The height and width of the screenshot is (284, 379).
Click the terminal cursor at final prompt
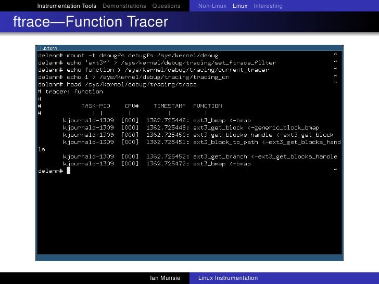pos(68,171)
